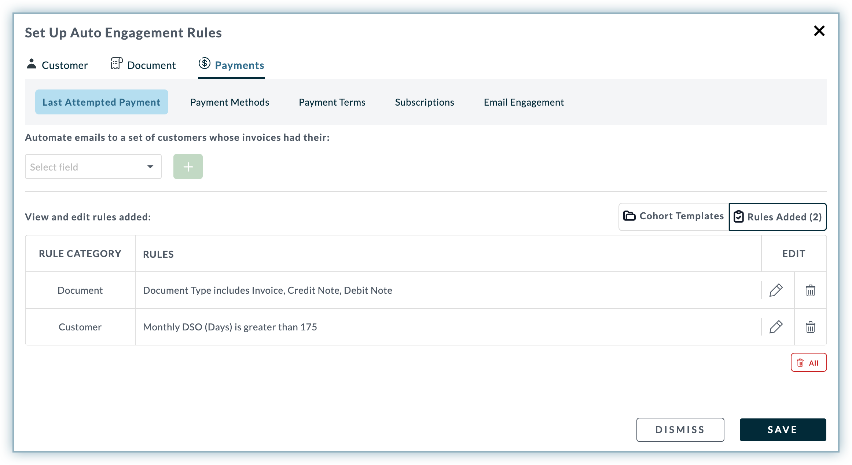Click 'Monthly DSO (Days) is greater than 175' text

(x=230, y=327)
